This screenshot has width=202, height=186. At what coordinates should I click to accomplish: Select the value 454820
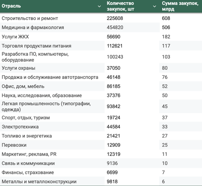[115, 28]
